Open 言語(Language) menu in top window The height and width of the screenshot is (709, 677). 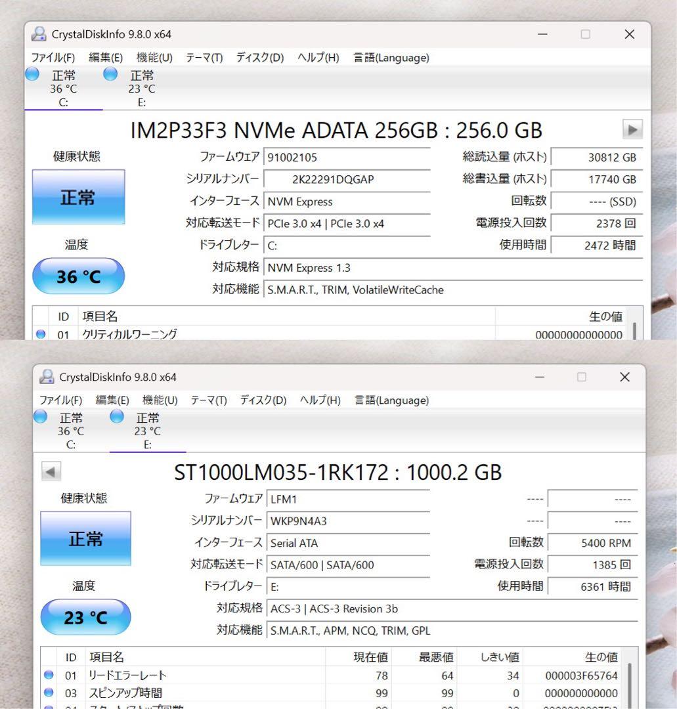[x=391, y=58]
